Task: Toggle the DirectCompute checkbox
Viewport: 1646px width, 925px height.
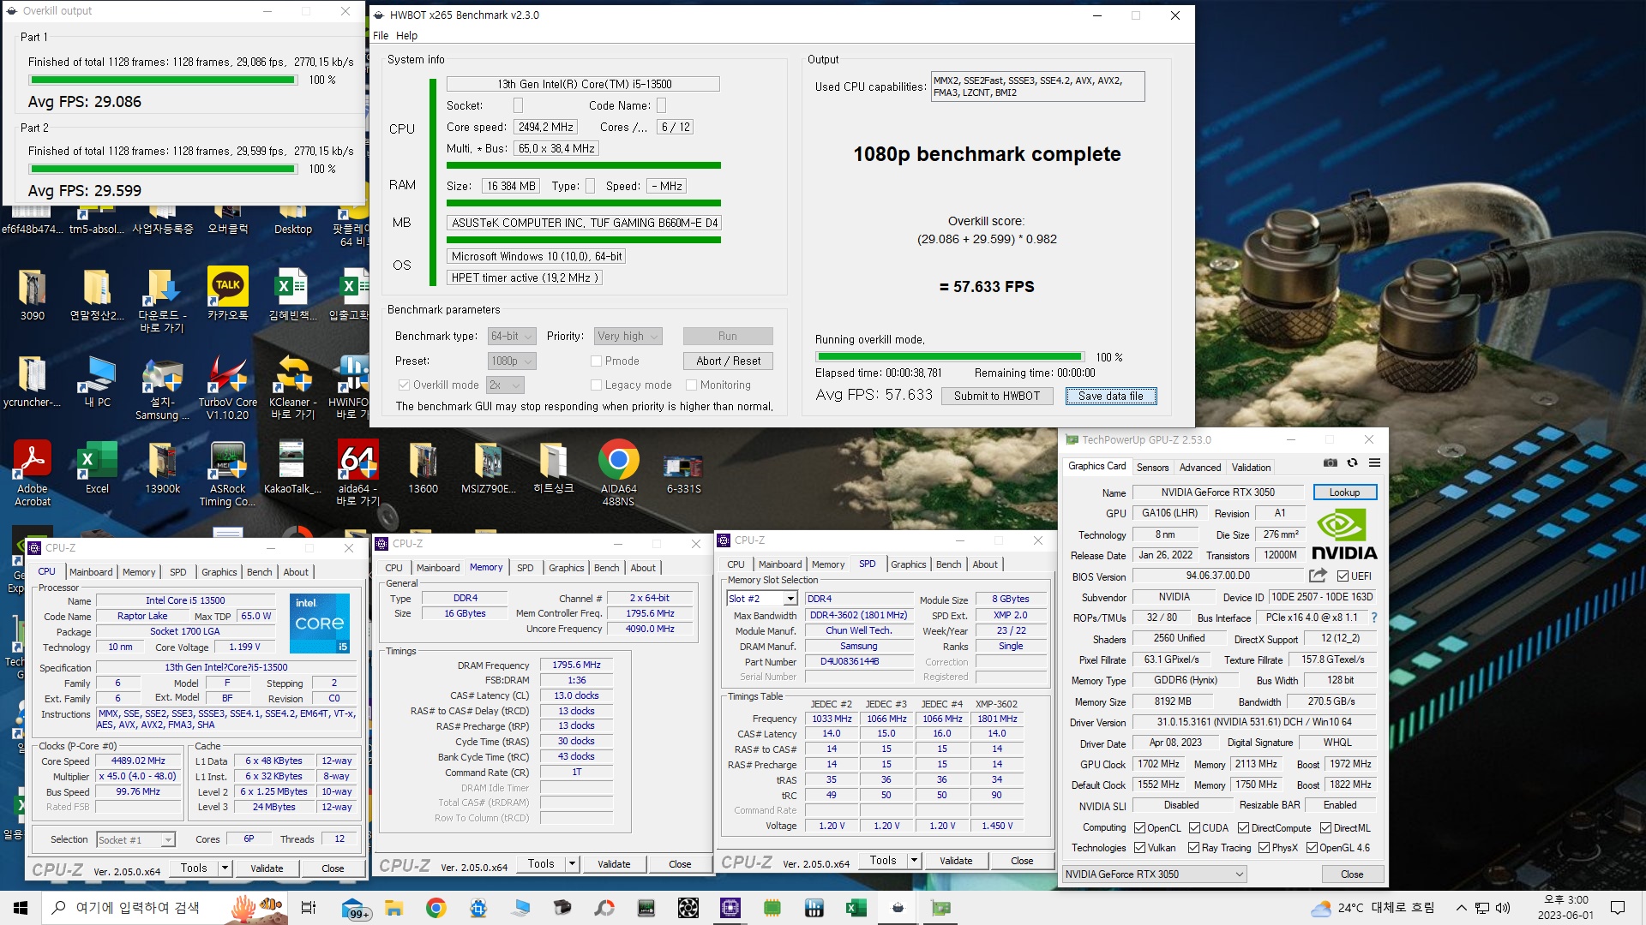Action: click(x=1243, y=828)
